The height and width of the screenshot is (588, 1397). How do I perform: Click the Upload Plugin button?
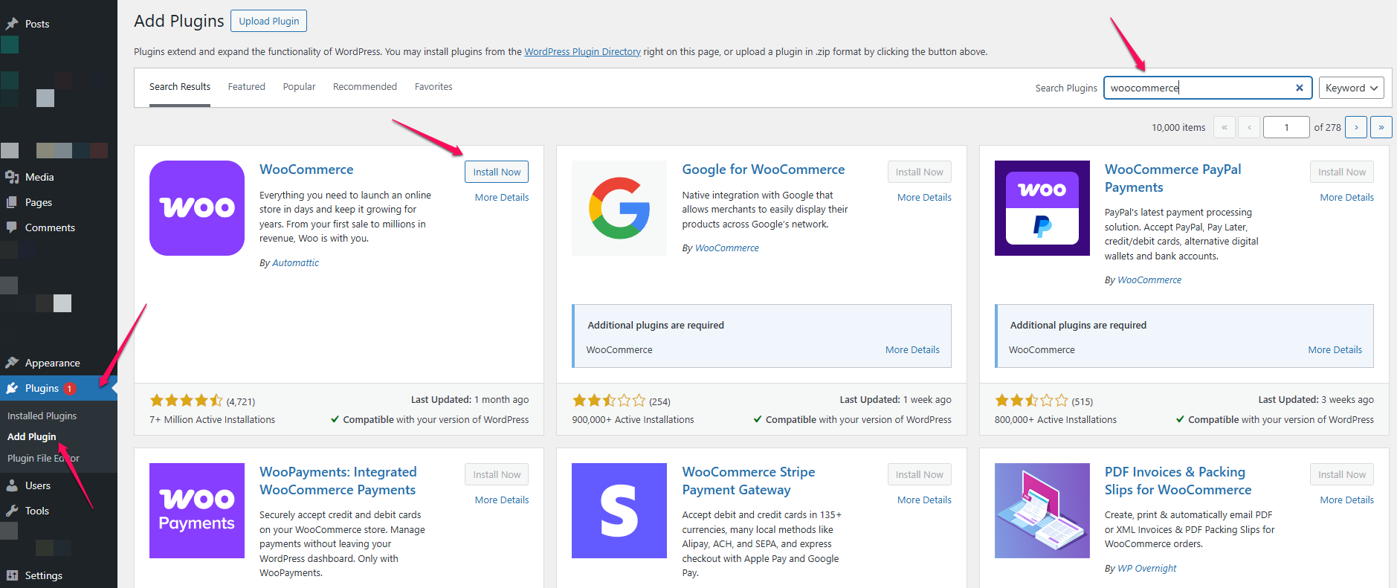point(268,21)
